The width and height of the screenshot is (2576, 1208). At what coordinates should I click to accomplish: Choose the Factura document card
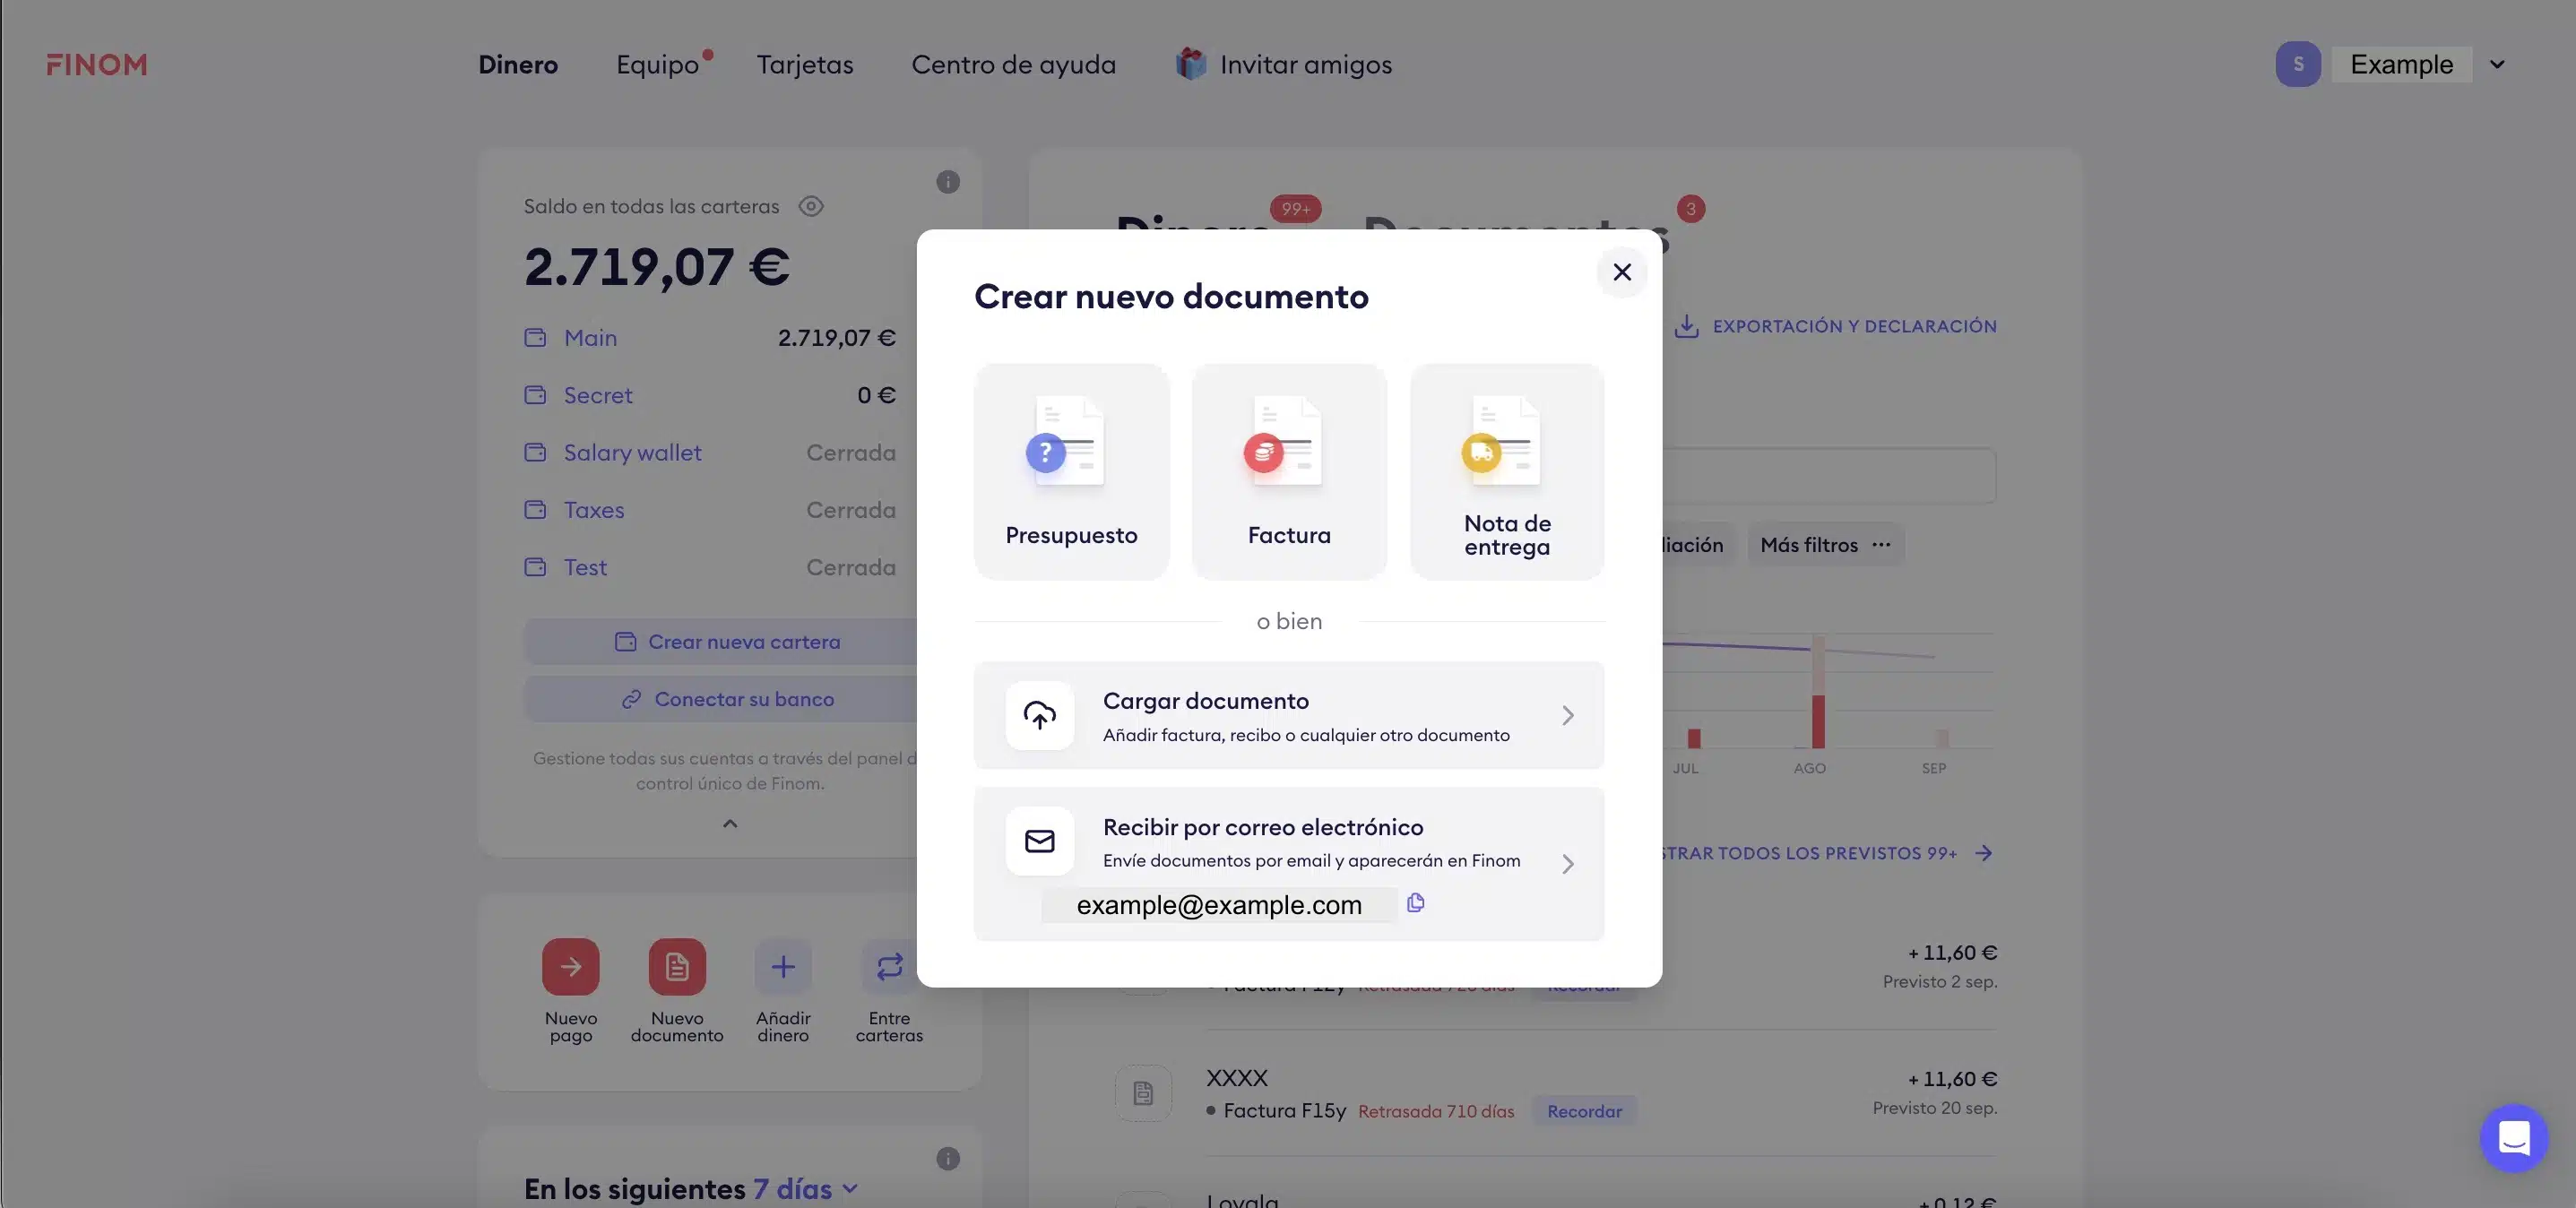click(1289, 471)
